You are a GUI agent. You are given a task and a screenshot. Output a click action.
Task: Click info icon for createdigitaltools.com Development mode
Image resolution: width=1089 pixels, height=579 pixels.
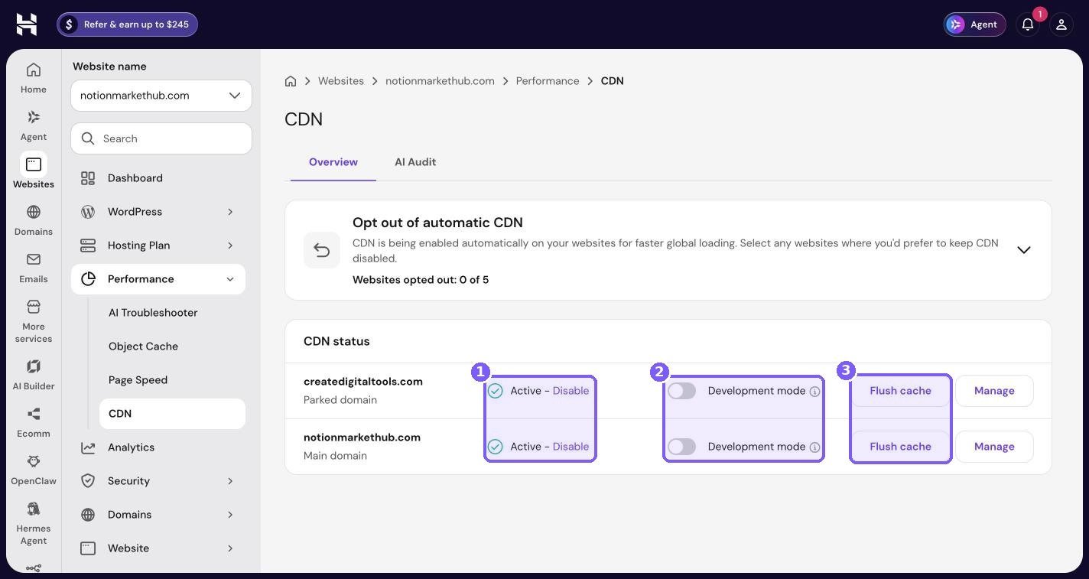[x=814, y=392]
